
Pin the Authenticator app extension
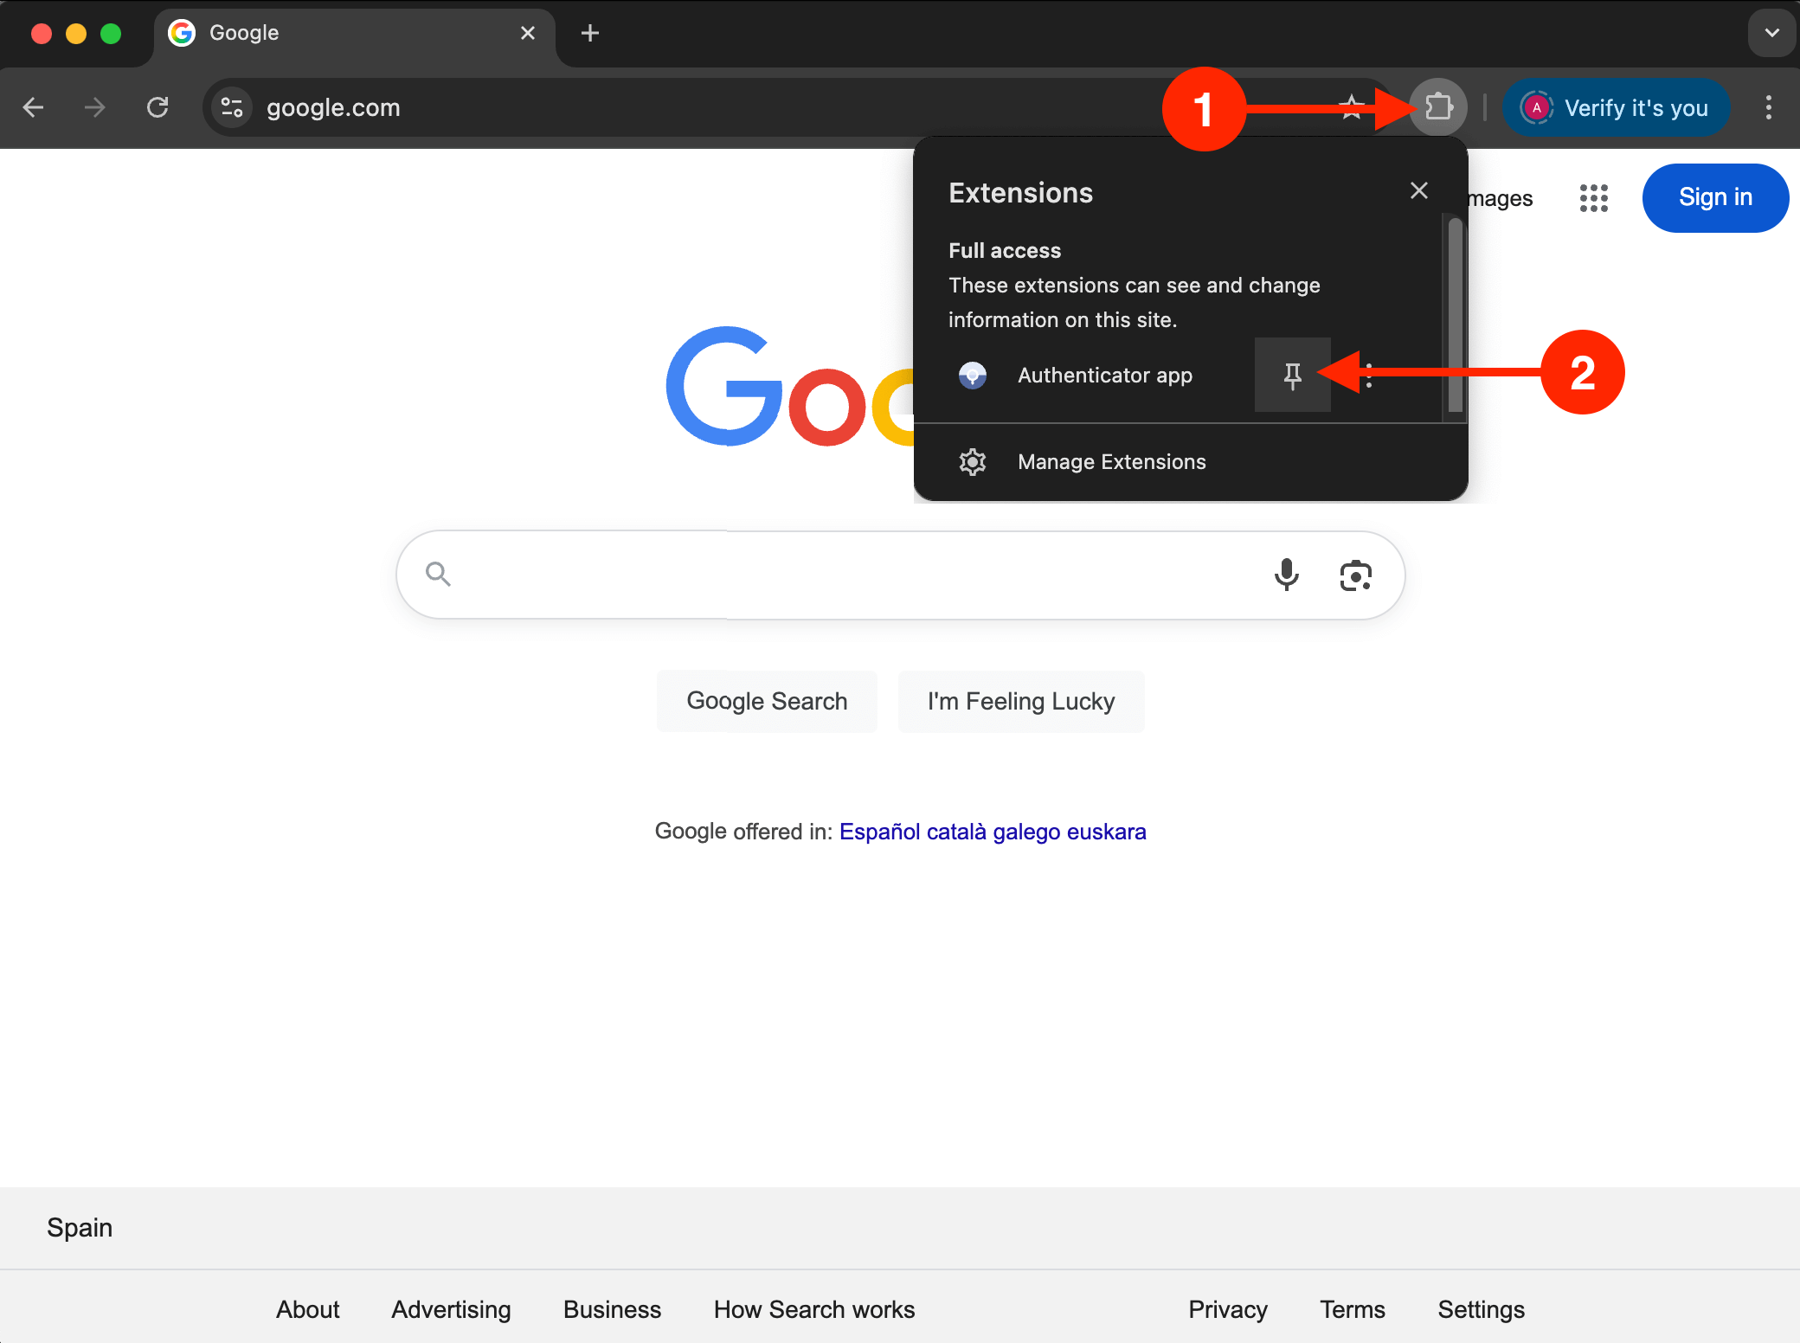(1292, 375)
